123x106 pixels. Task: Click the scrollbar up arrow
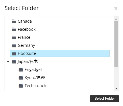pos(116,19)
